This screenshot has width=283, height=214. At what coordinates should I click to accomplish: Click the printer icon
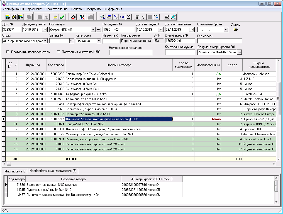click(x=167, y=17)
